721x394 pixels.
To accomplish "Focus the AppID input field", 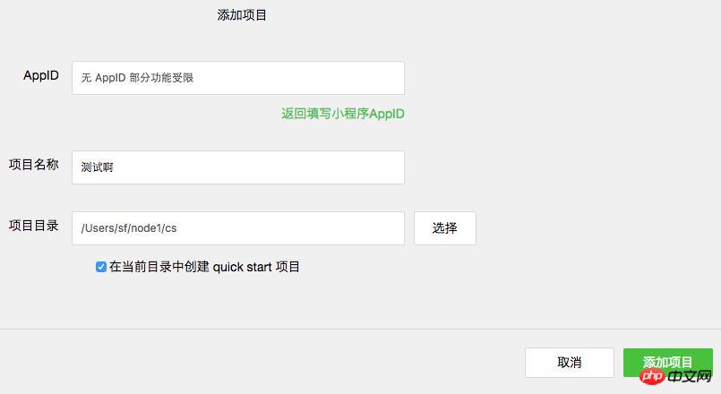I will click(238, 78).
